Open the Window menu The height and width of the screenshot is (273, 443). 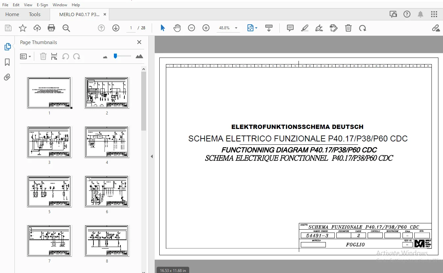click(60, 5)
